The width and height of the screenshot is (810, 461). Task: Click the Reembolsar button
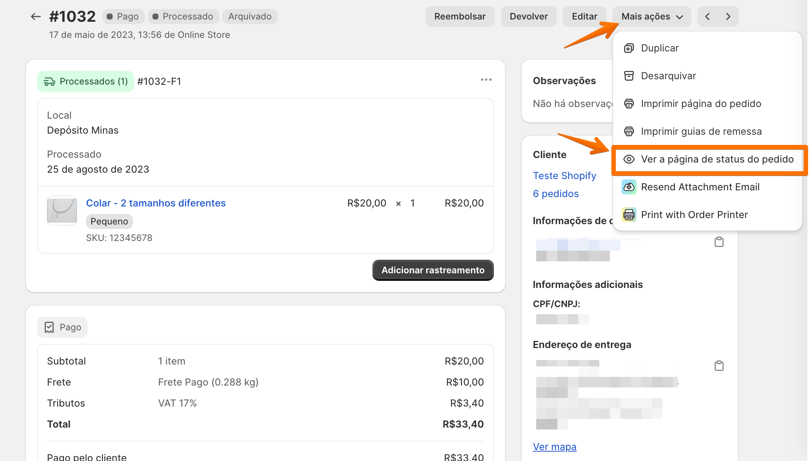coord(460,17)
